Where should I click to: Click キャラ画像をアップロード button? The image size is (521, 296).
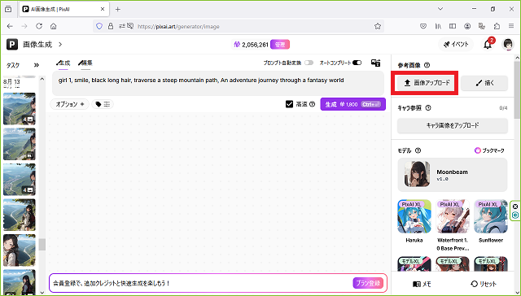pos(453,125)
